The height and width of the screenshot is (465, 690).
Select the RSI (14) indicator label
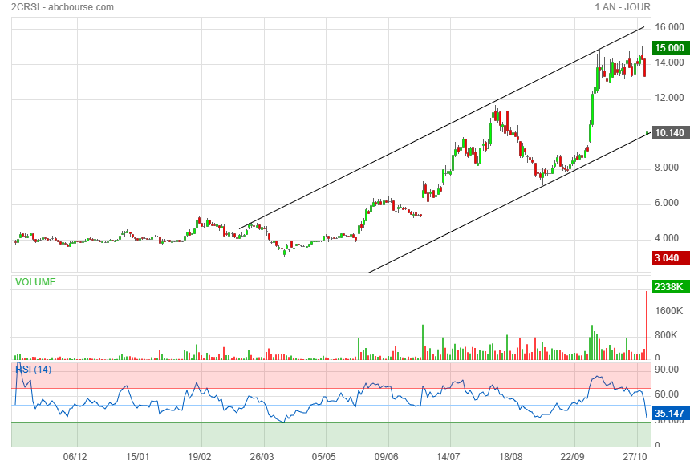pyautogui.click(x=33, y=370)
